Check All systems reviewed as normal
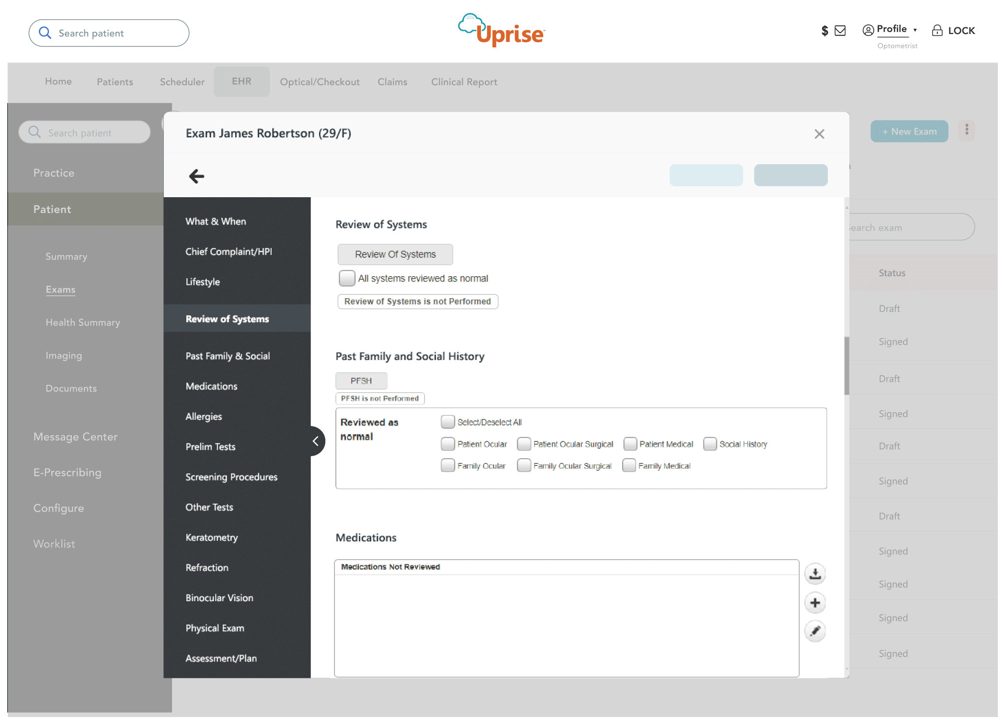The width and height of the screenshot is (1006, 718). pos(346,278)
